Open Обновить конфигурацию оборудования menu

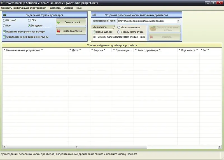tap(24, 8)
